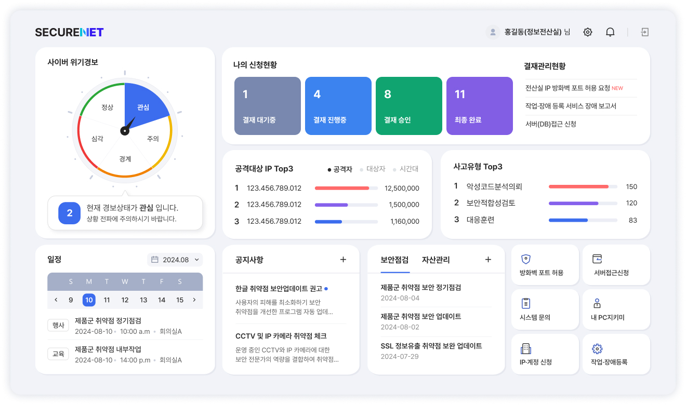Open 시스템 문의 clipboard shortcut

[x=545, y=309]
